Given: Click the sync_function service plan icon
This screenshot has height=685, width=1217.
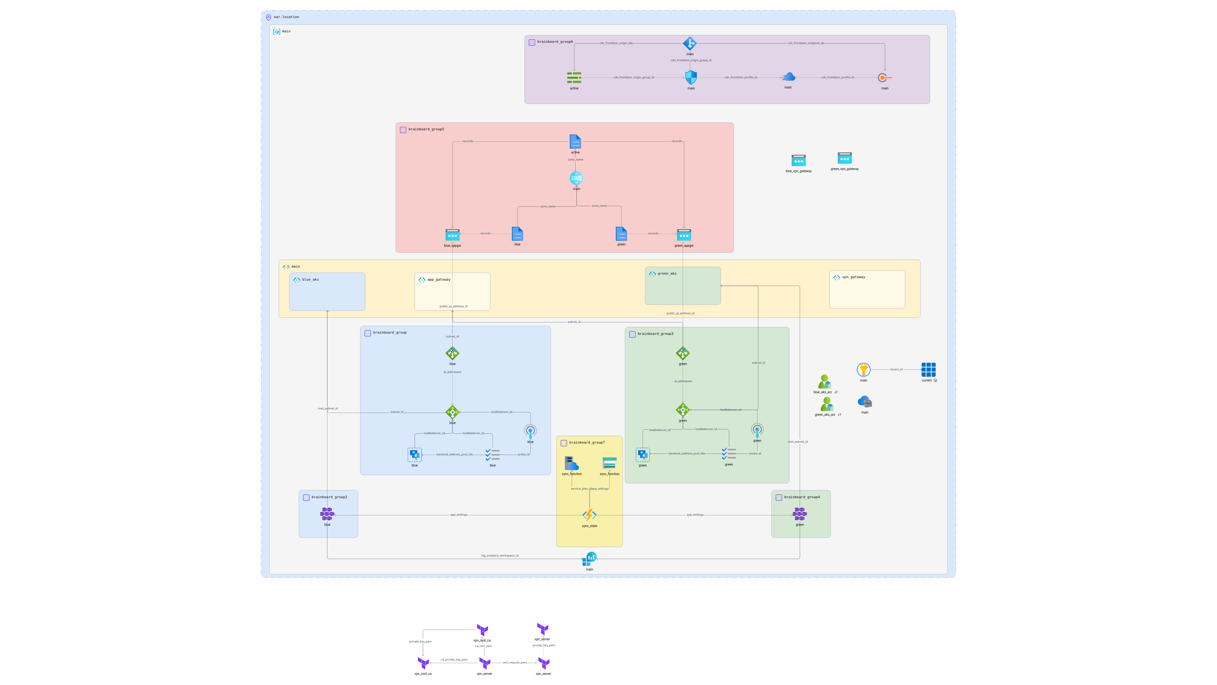Looking at the screenshot, I should tap(572, 463).
